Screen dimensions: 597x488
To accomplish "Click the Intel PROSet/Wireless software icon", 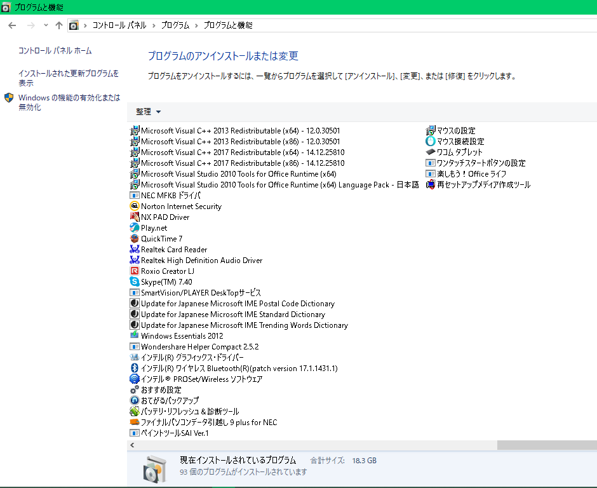I will point(135,379).
